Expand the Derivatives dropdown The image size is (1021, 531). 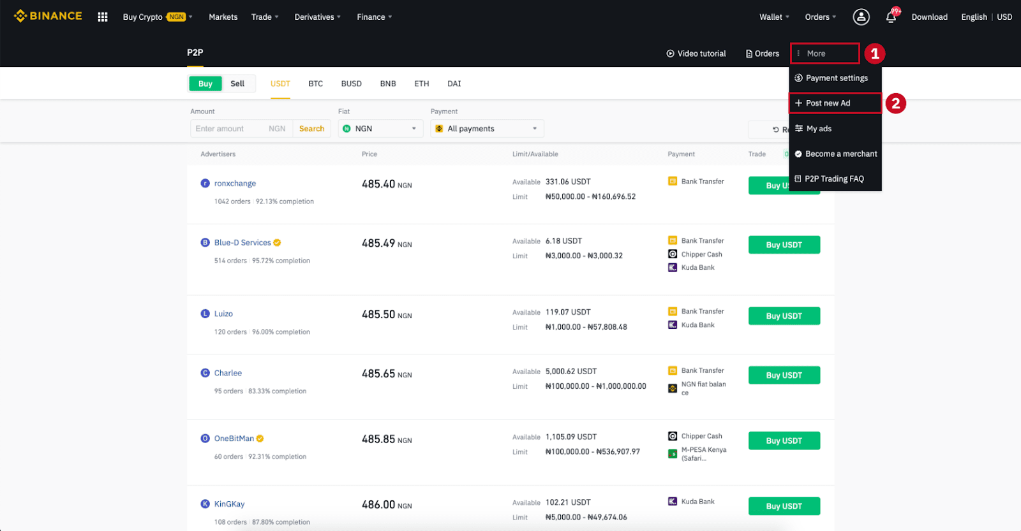(317, 17)
